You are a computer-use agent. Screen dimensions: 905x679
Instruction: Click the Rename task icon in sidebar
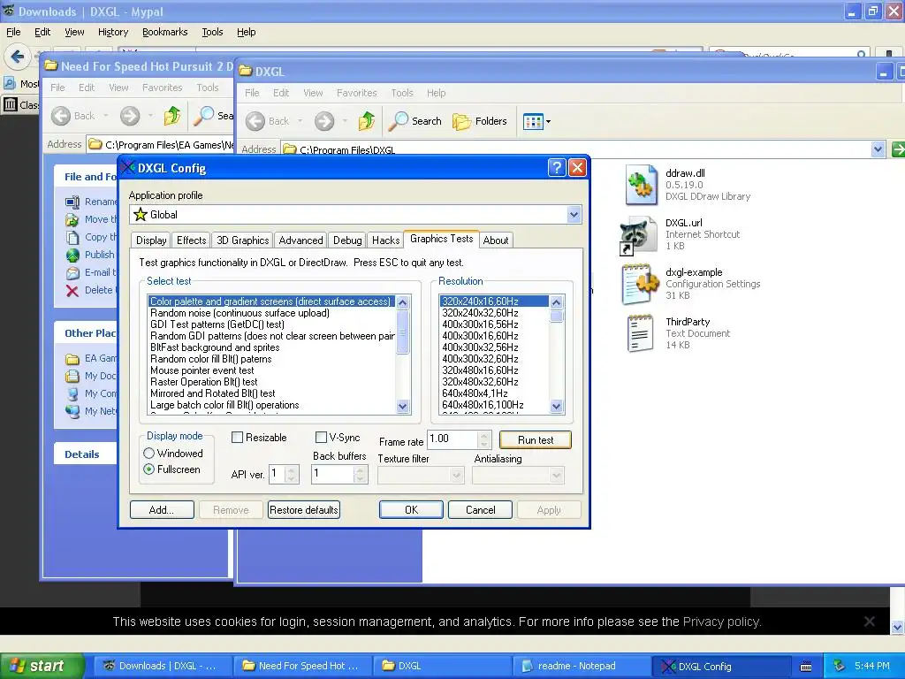[x=72, y=202]
